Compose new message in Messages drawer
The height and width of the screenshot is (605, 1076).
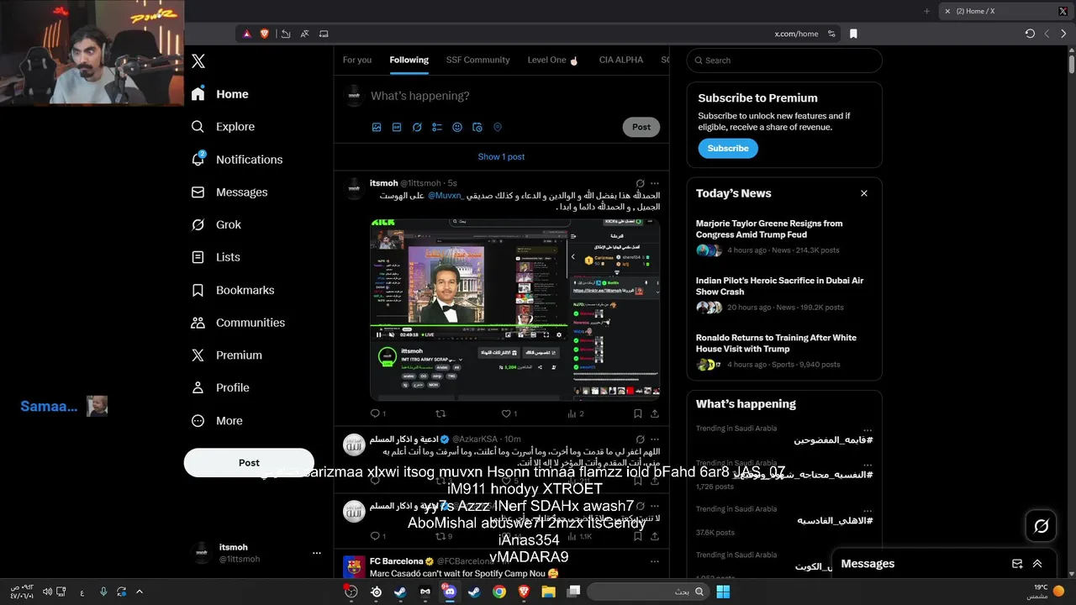point(1017,564)
